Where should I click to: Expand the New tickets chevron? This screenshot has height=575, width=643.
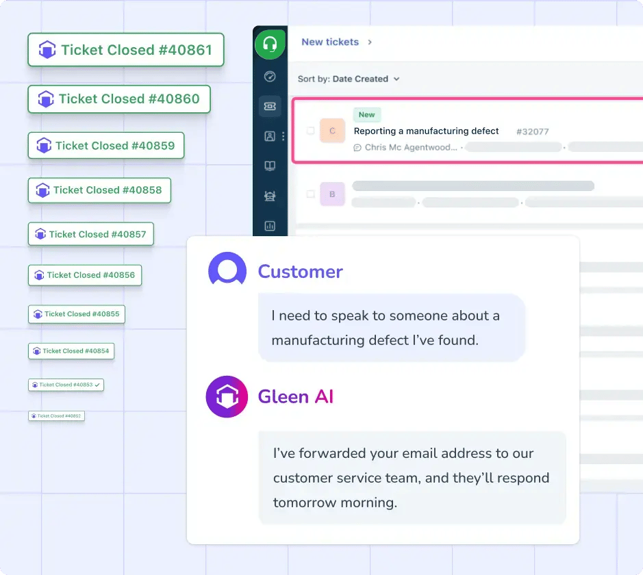click(370, 42)
